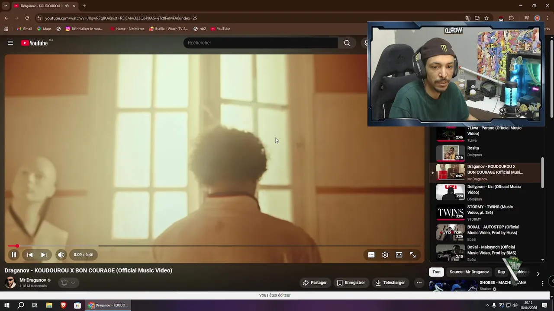Toggle the subscription notification bell
Image resolution: width=554 pixels, height=311 pixels.
pyautogui.click(x=64, y=282)
